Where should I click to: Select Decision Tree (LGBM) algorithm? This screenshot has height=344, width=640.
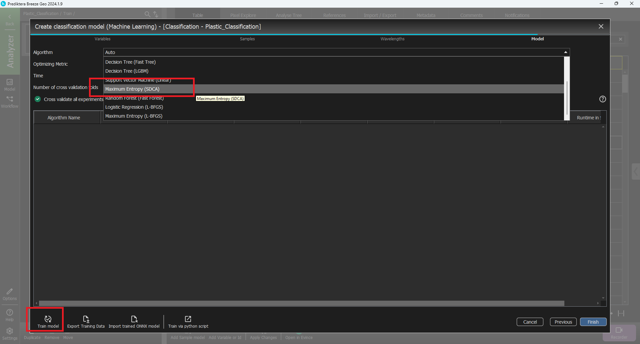click(x=127, y=71)
